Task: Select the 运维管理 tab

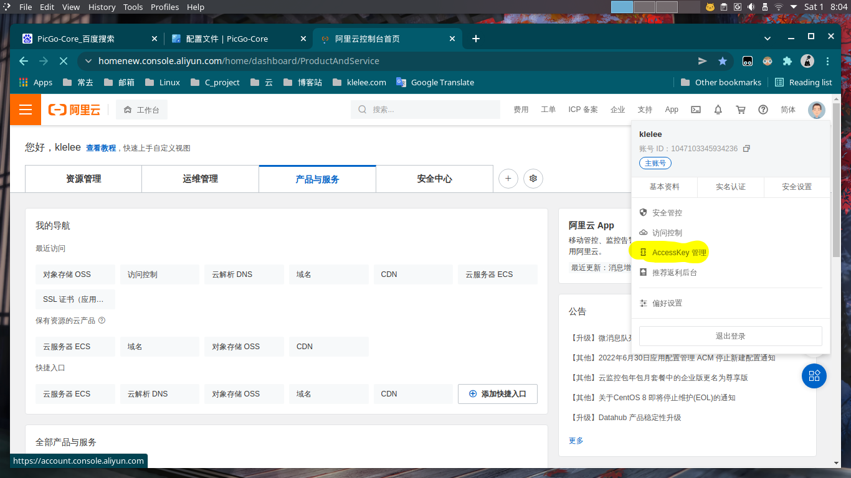Action: [x=201, y=179]
